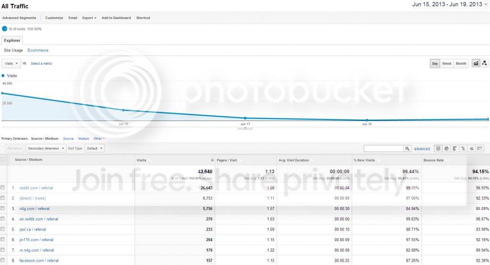This screenshot has width=490, height=265.
Task: Check the reddit.com / referral row
Action: [x=3, y=188]
